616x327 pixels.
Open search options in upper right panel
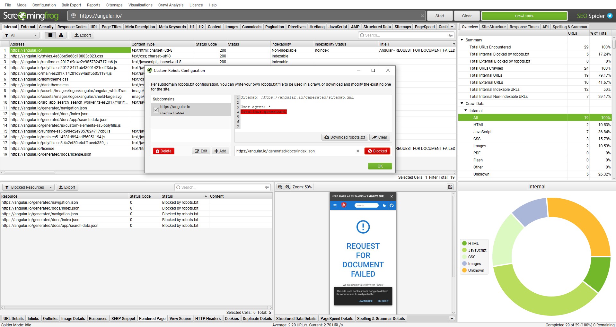pyautogui.click(x=451, y=35)
